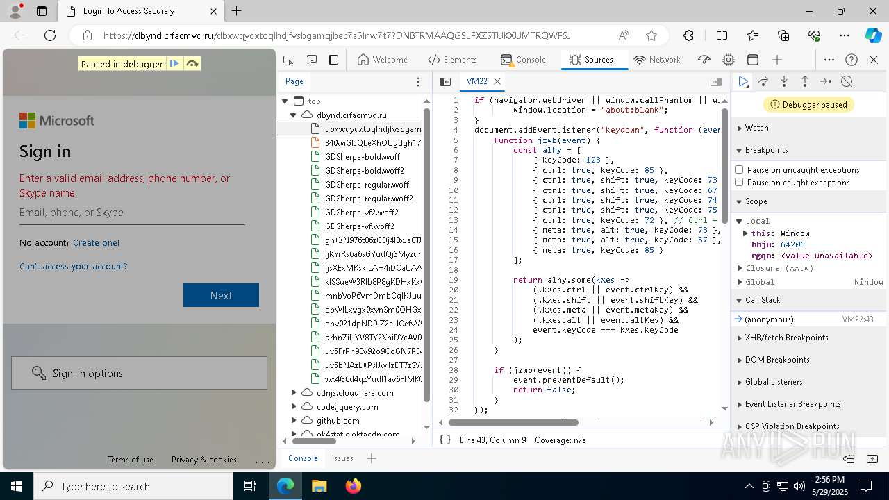Expand cdnjs.cloudflare.com tree node
Screen dimensions: 889x500
point(294,393)
